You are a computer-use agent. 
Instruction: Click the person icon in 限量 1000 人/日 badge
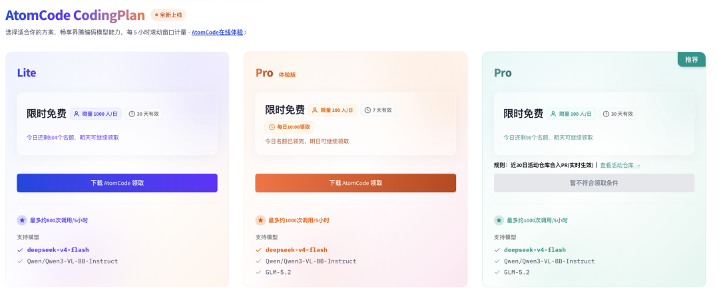pyautogui.click(x=77, y=114)
